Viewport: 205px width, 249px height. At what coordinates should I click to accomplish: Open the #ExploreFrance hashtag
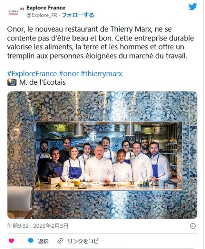pos(32,74)
